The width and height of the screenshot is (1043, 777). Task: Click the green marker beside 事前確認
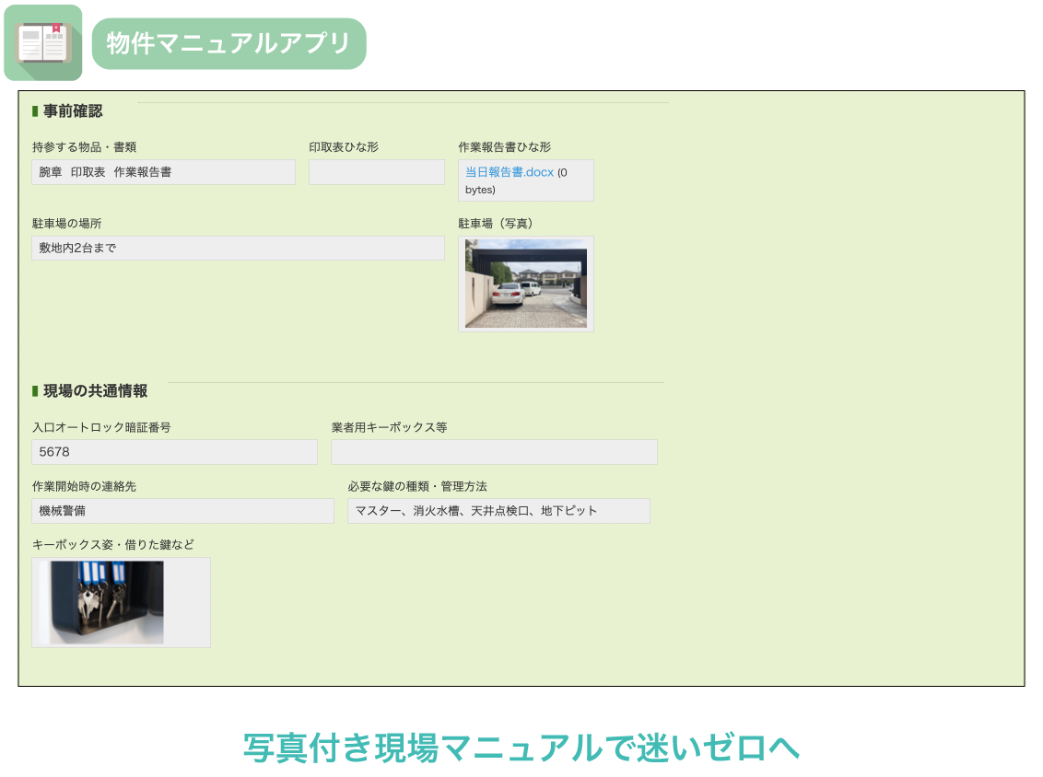pyautogui.click(x=35, y=111)
